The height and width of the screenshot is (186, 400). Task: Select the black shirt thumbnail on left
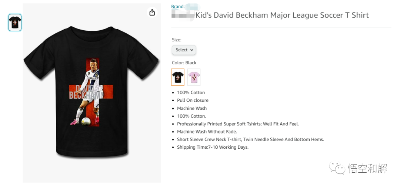pos(15,23)
